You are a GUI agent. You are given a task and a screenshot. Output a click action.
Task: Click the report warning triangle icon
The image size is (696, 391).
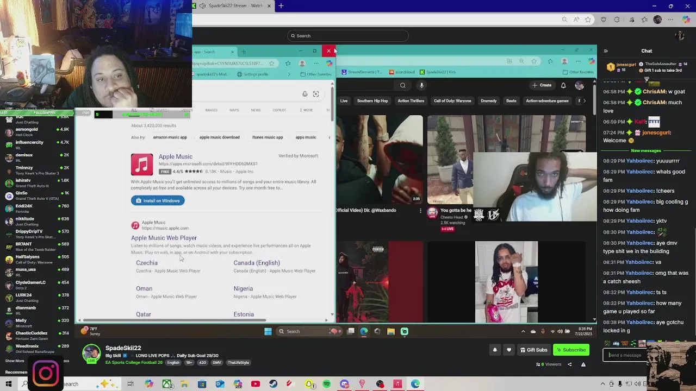click(583, 364)
